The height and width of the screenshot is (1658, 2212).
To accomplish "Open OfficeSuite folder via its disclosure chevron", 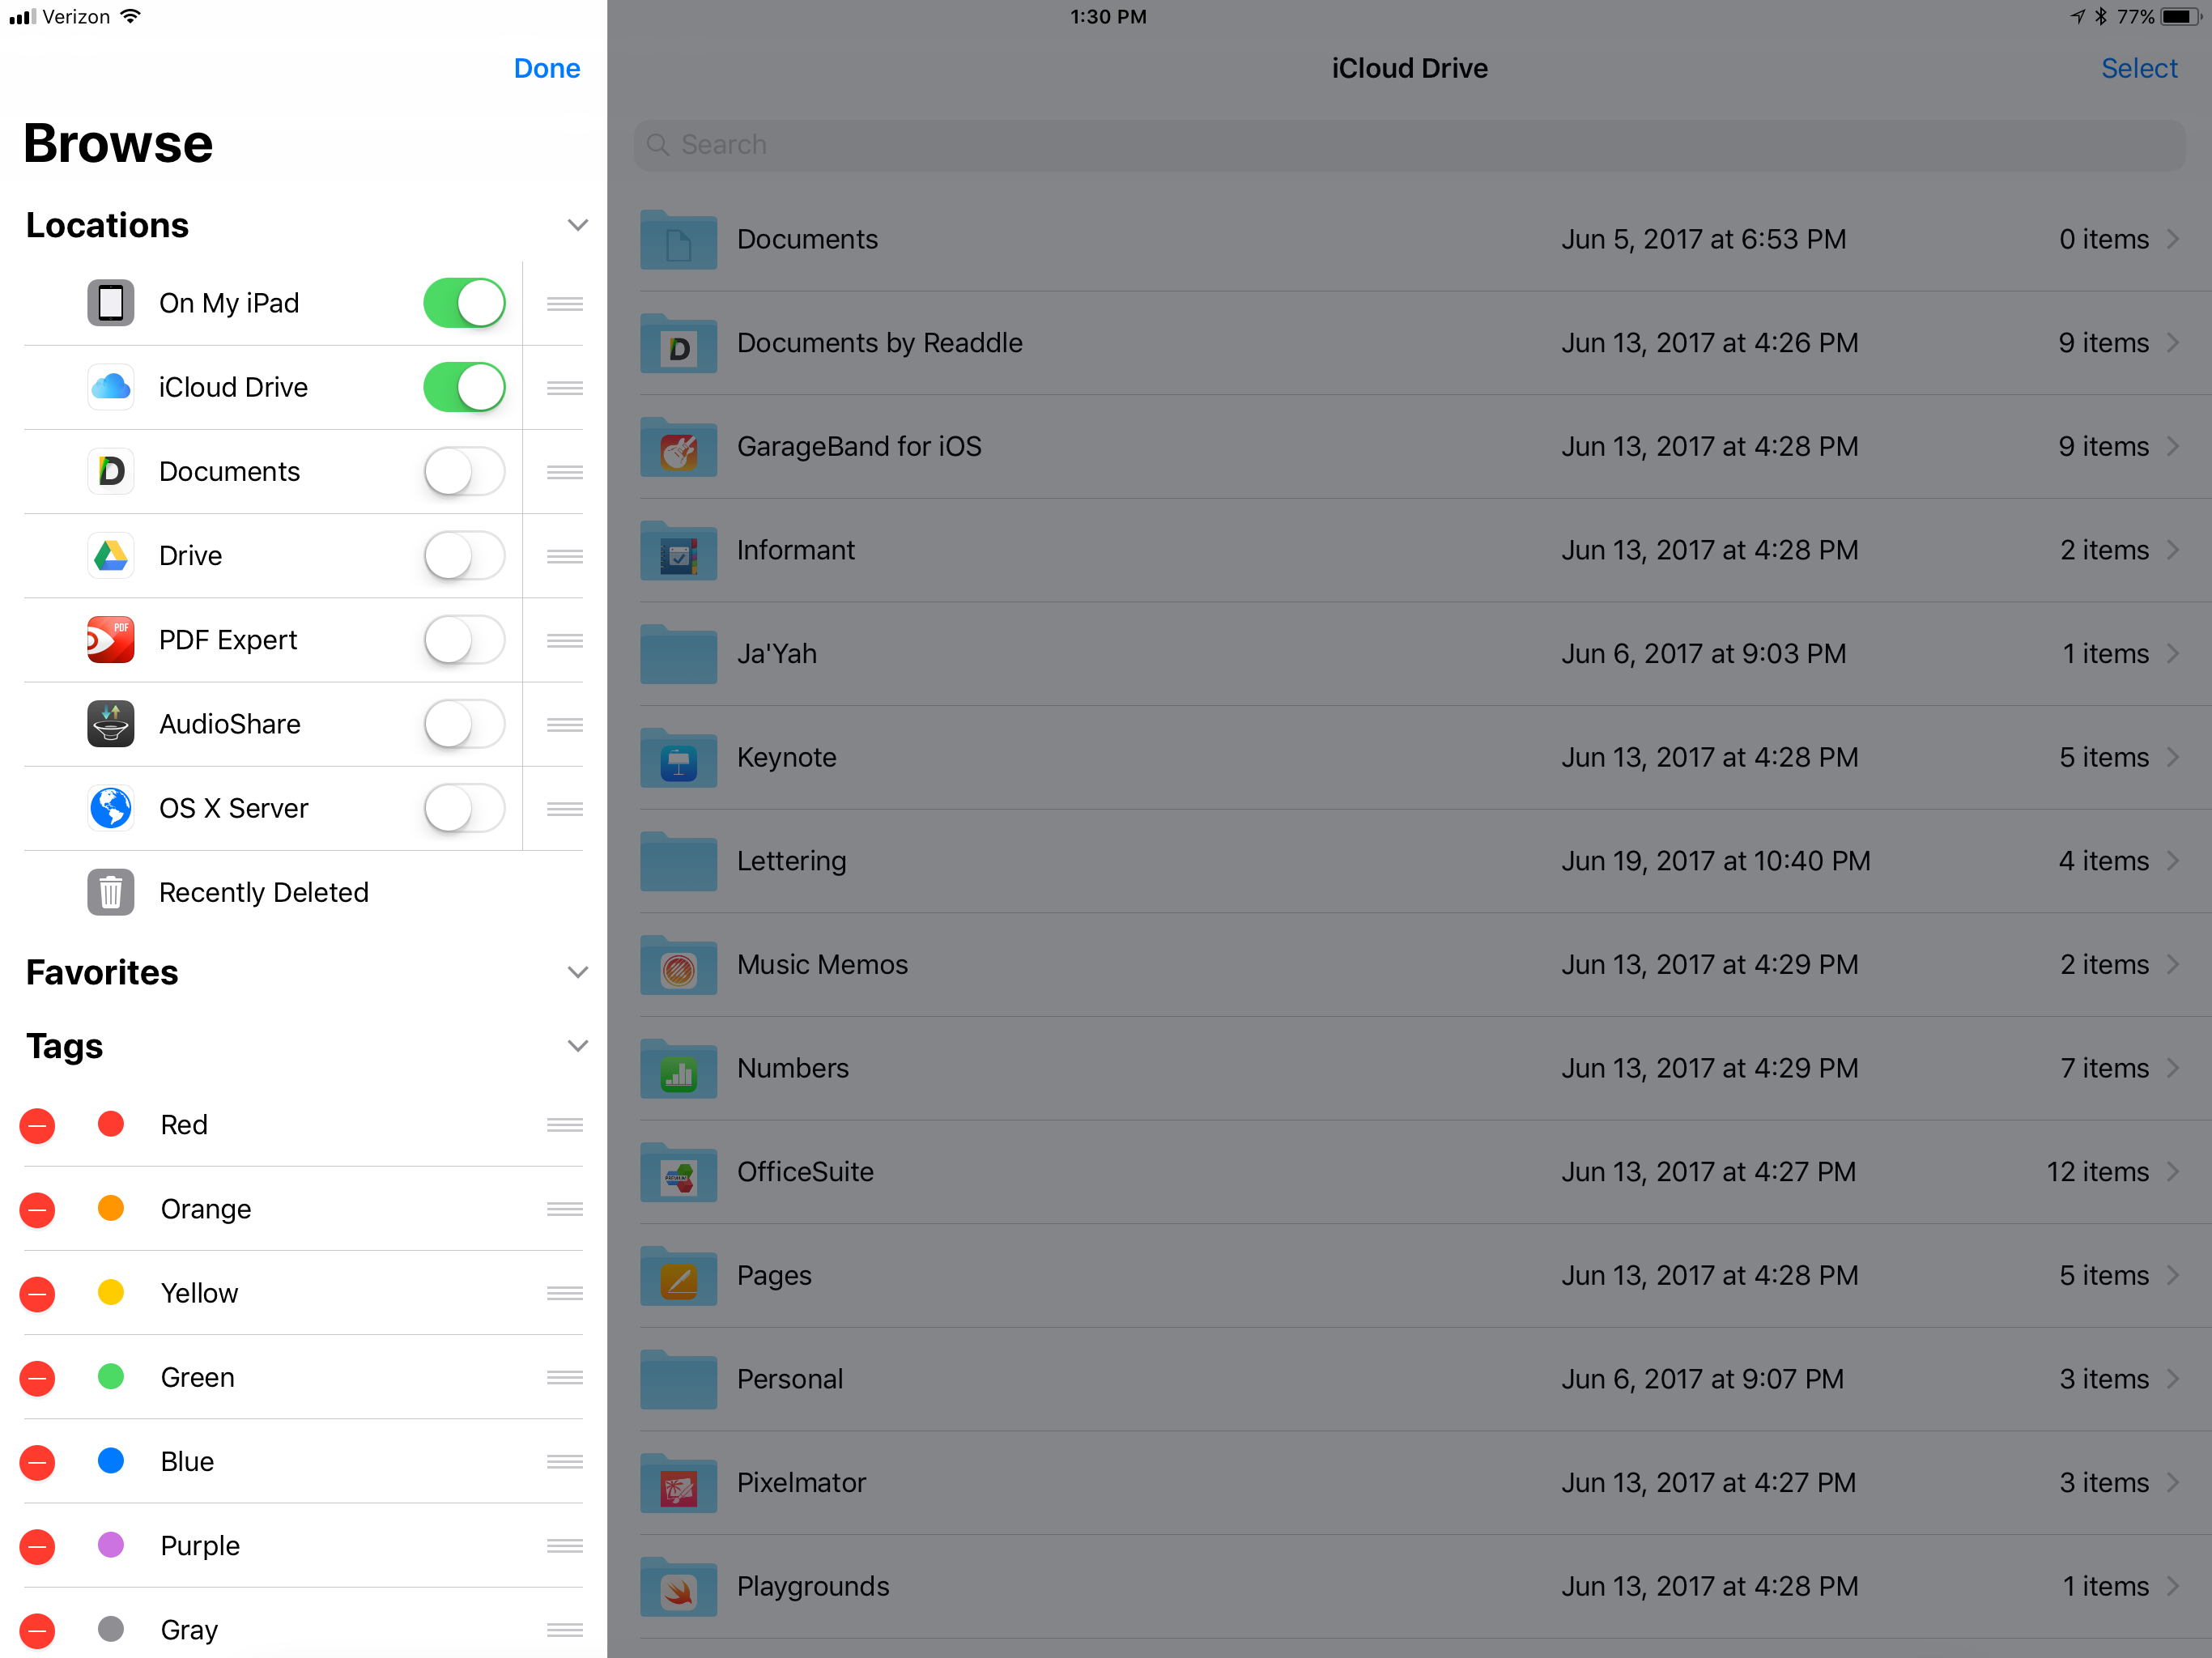I will 2173,1172.
